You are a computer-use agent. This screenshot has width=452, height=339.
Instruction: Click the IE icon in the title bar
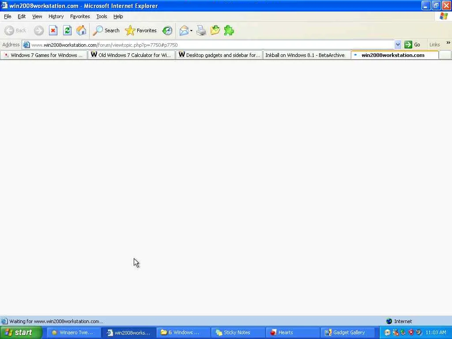click(x=4, y=5)
